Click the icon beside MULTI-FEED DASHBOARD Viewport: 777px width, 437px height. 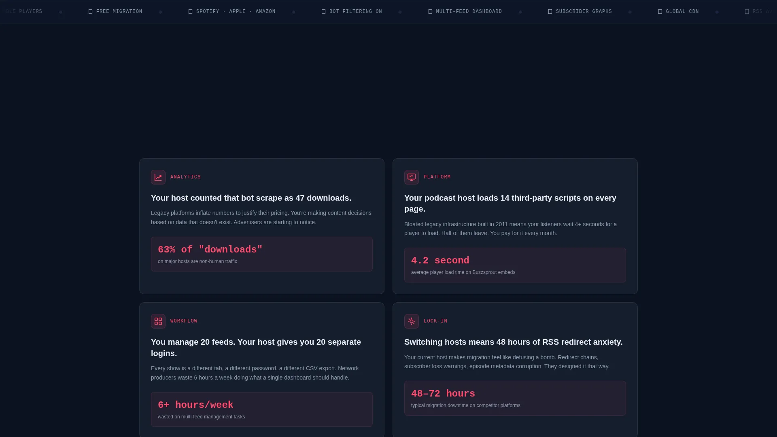click(431, 12)
